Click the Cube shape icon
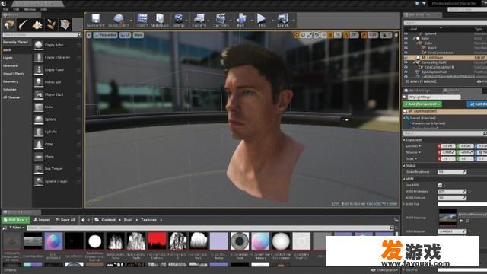The image size is (487, 274). point(39,107)
